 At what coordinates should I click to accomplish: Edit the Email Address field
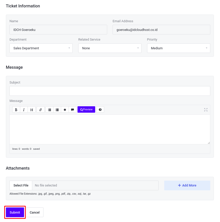coord(161,30)
